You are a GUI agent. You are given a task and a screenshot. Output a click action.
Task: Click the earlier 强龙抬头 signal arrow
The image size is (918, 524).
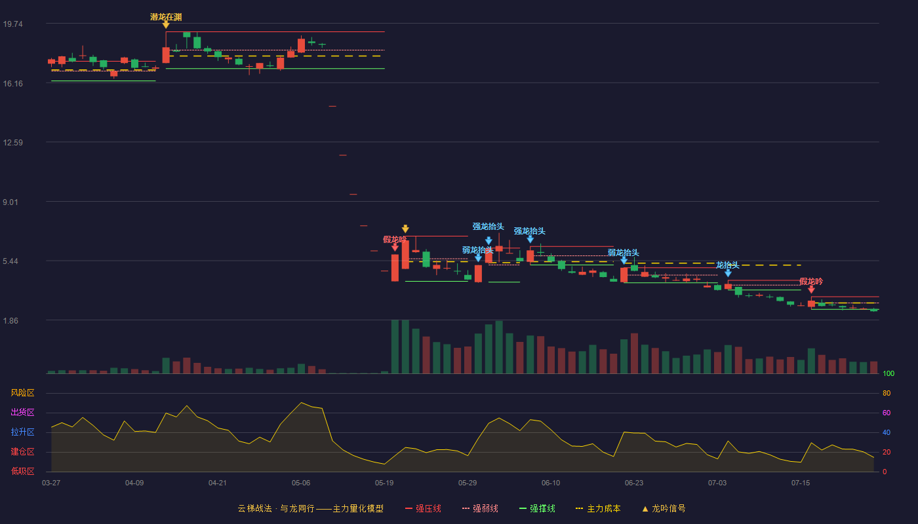click(489, 240)
